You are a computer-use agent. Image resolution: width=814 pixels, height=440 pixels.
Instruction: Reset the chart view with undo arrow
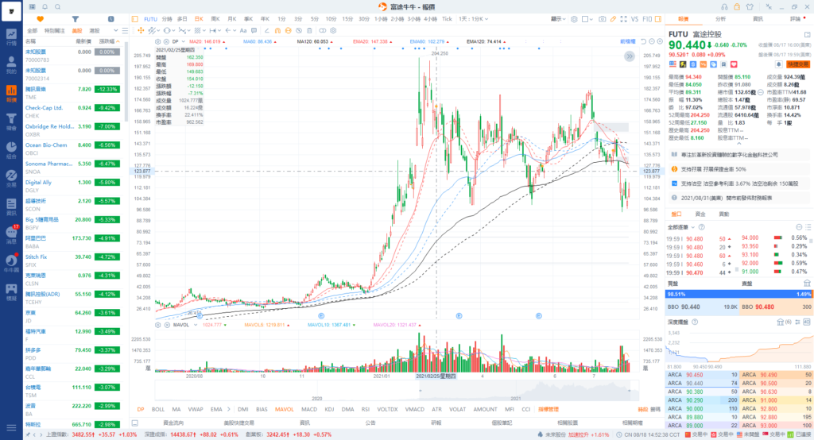pos(644,41)
